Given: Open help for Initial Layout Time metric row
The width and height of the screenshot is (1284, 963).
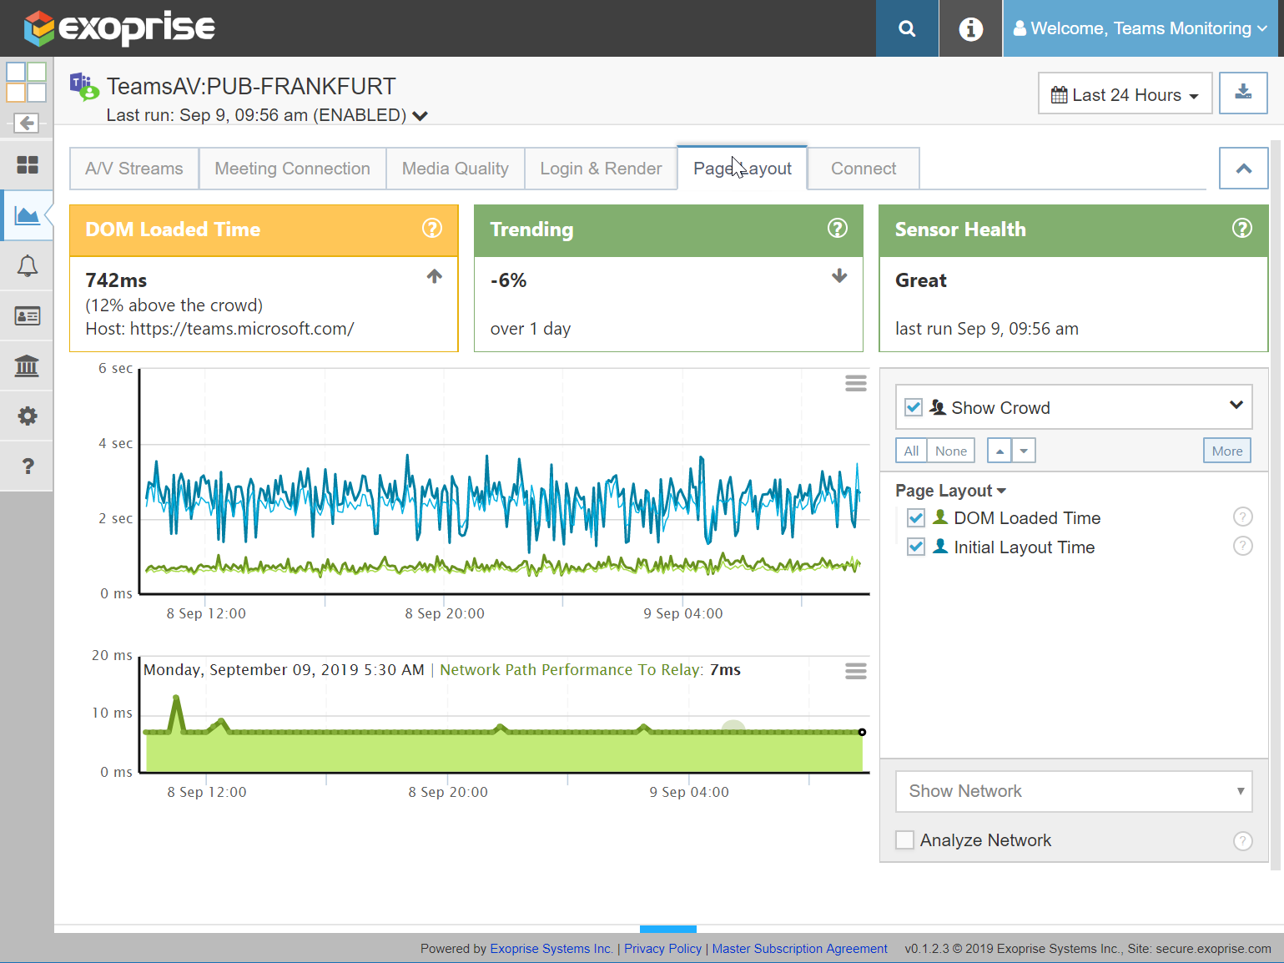Looking at the screenshot, I should tap(1242, 547).
